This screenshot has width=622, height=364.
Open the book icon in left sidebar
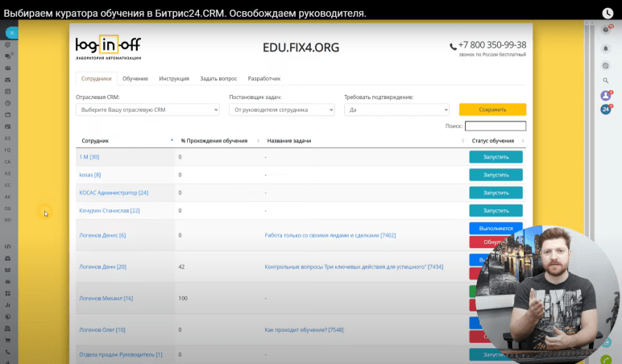(7, 270)
